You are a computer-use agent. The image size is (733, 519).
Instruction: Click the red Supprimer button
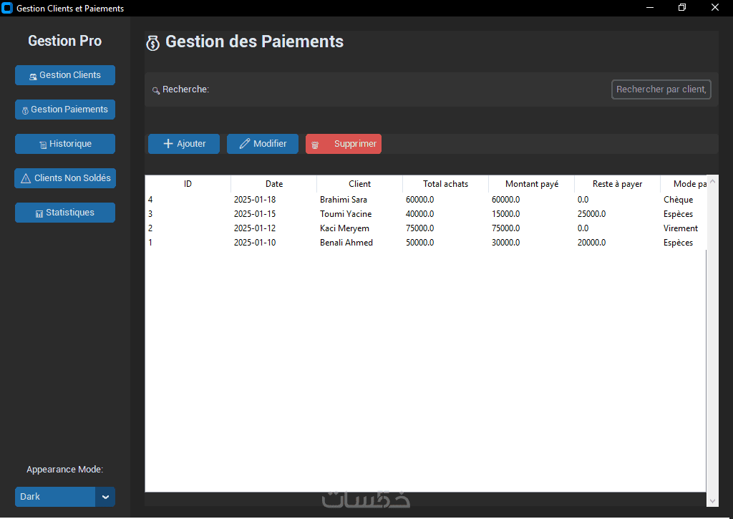(344, 144)
